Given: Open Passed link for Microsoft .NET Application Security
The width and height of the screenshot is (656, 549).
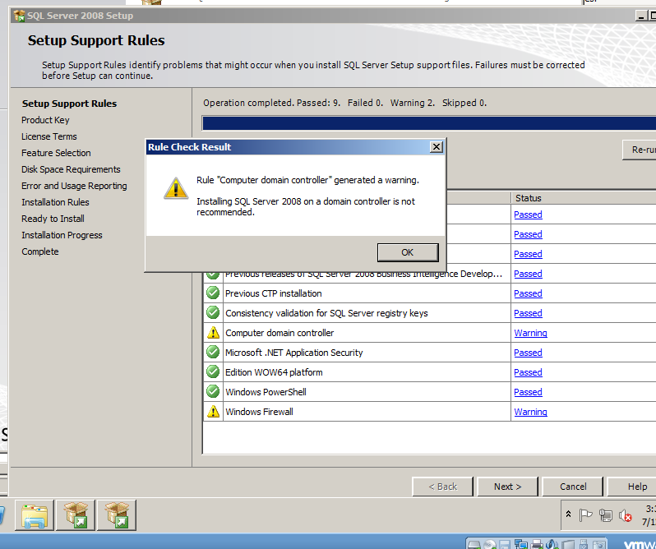Looking at the screenshot, I should point(528,353).
